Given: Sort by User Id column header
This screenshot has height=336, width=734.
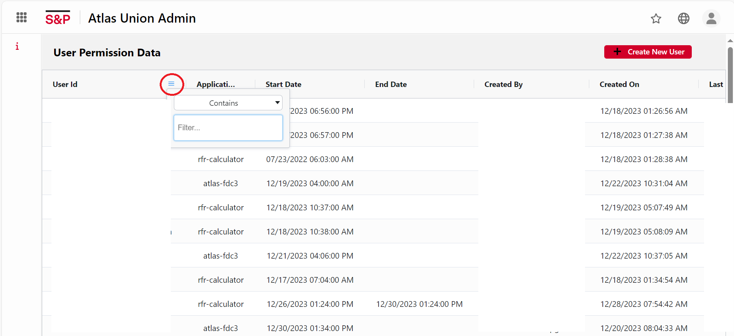Looking at the screenshot, I should coord(65,84).
